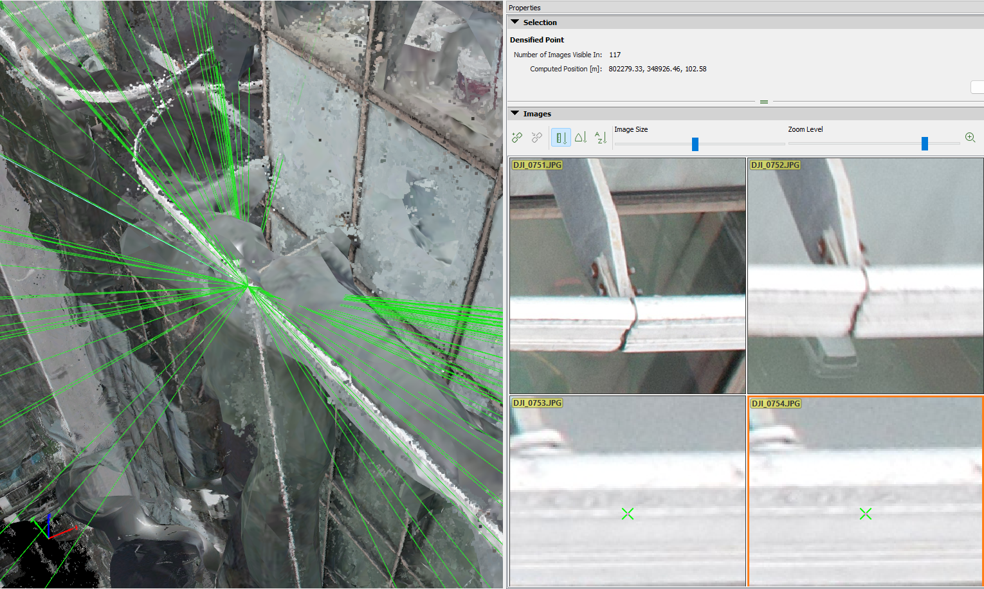984x589 pixels.
Task: Click the green cross marker in DJI_0754.JPG
Action: [x=866, y=514]
